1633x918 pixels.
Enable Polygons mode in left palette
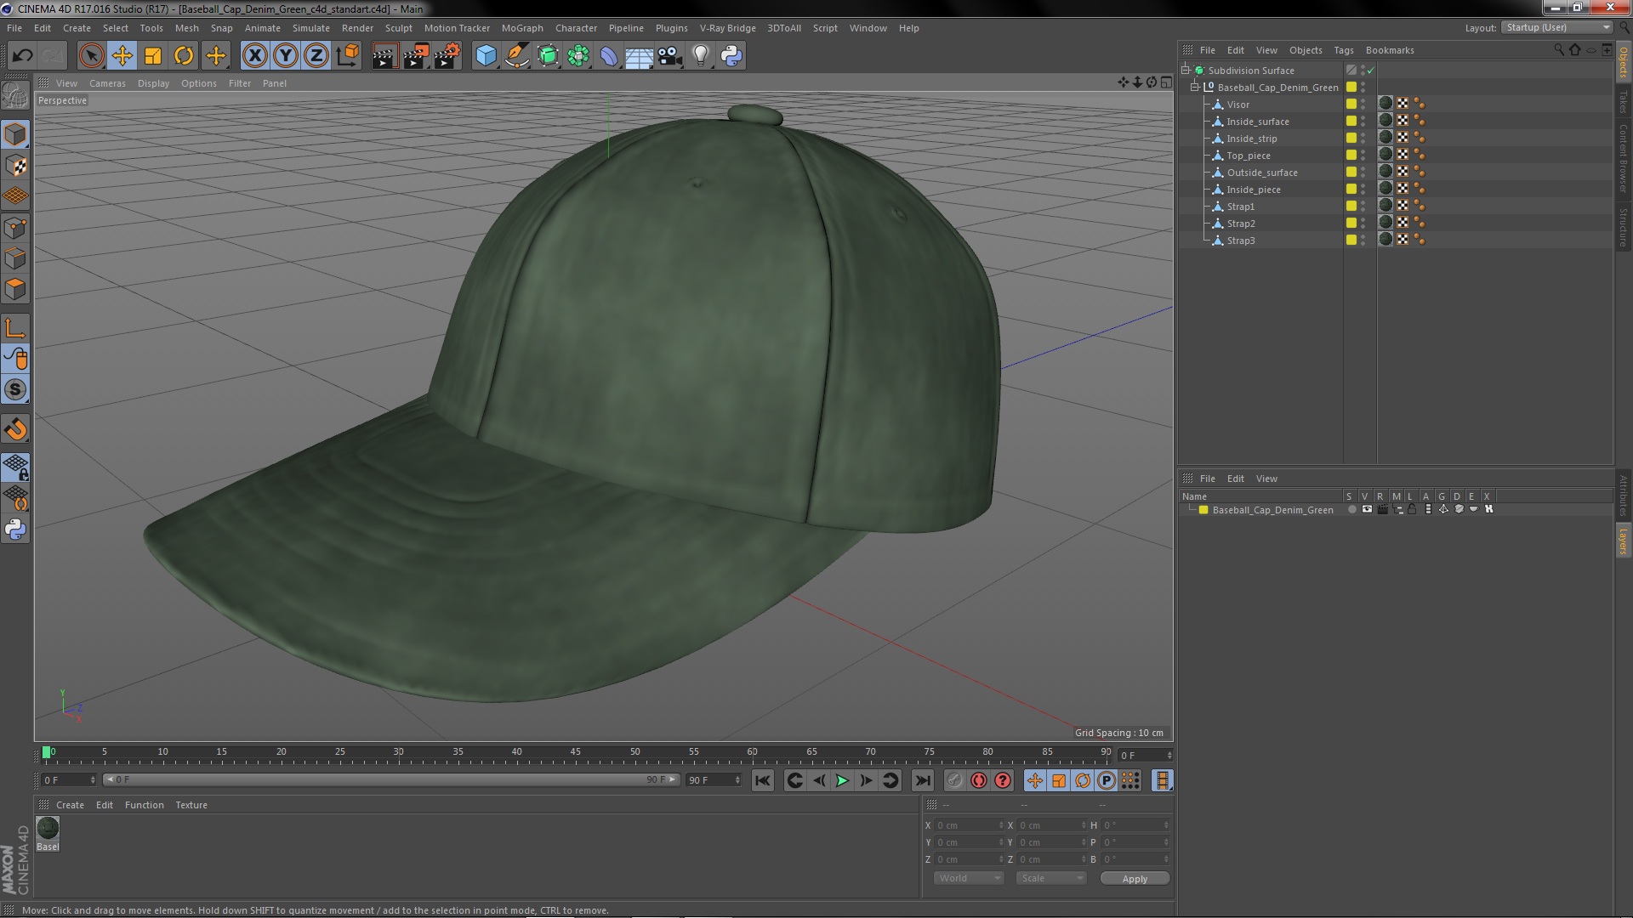pos(15,289)
